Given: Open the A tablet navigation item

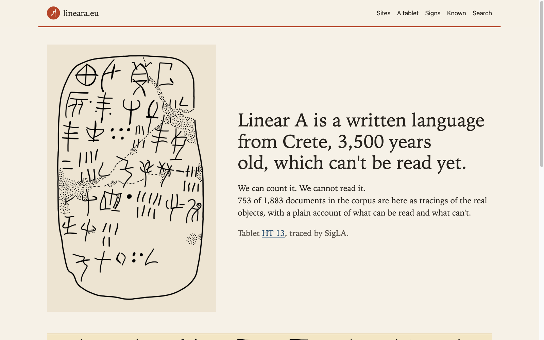Looking at the screenshot, I should 408,13.
